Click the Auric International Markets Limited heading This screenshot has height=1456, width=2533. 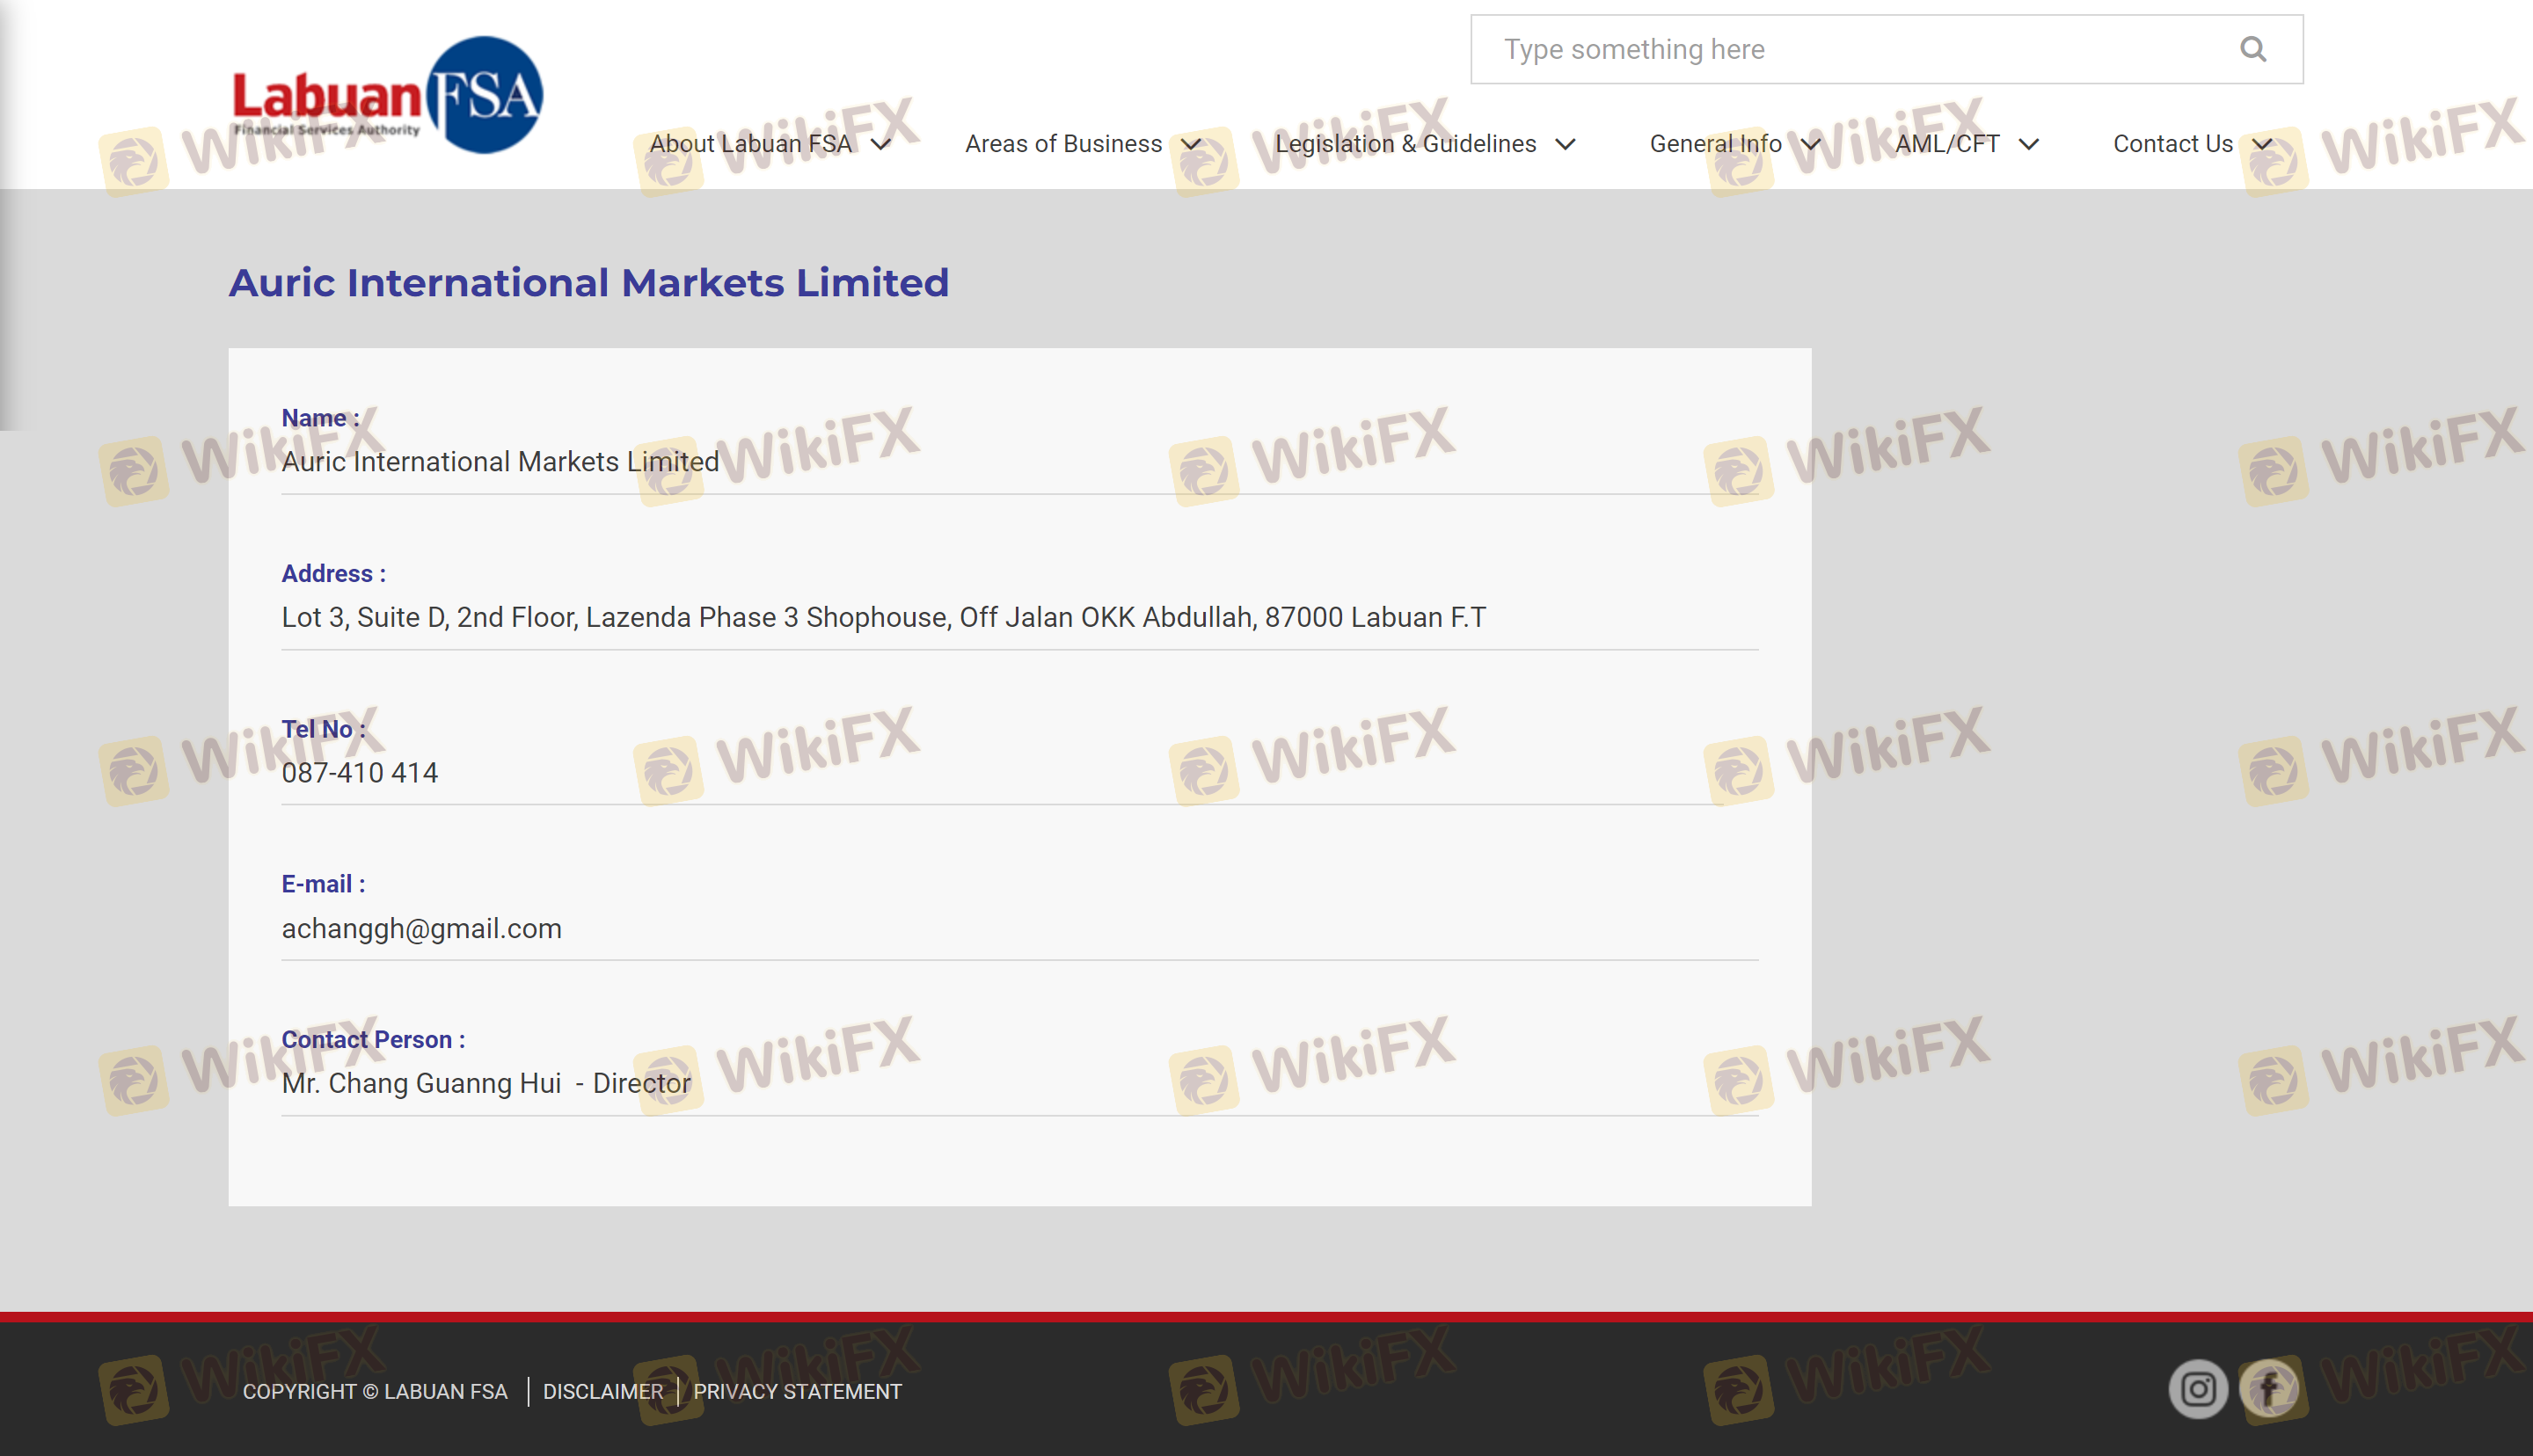(x=588, y=283)
